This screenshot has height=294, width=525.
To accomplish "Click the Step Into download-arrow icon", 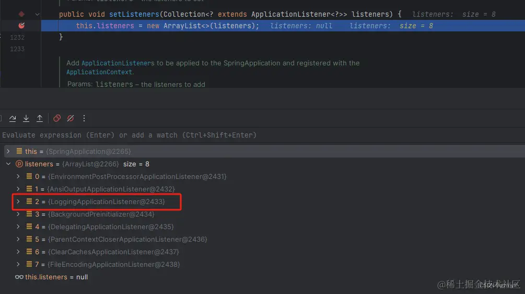I will (26, 118).
